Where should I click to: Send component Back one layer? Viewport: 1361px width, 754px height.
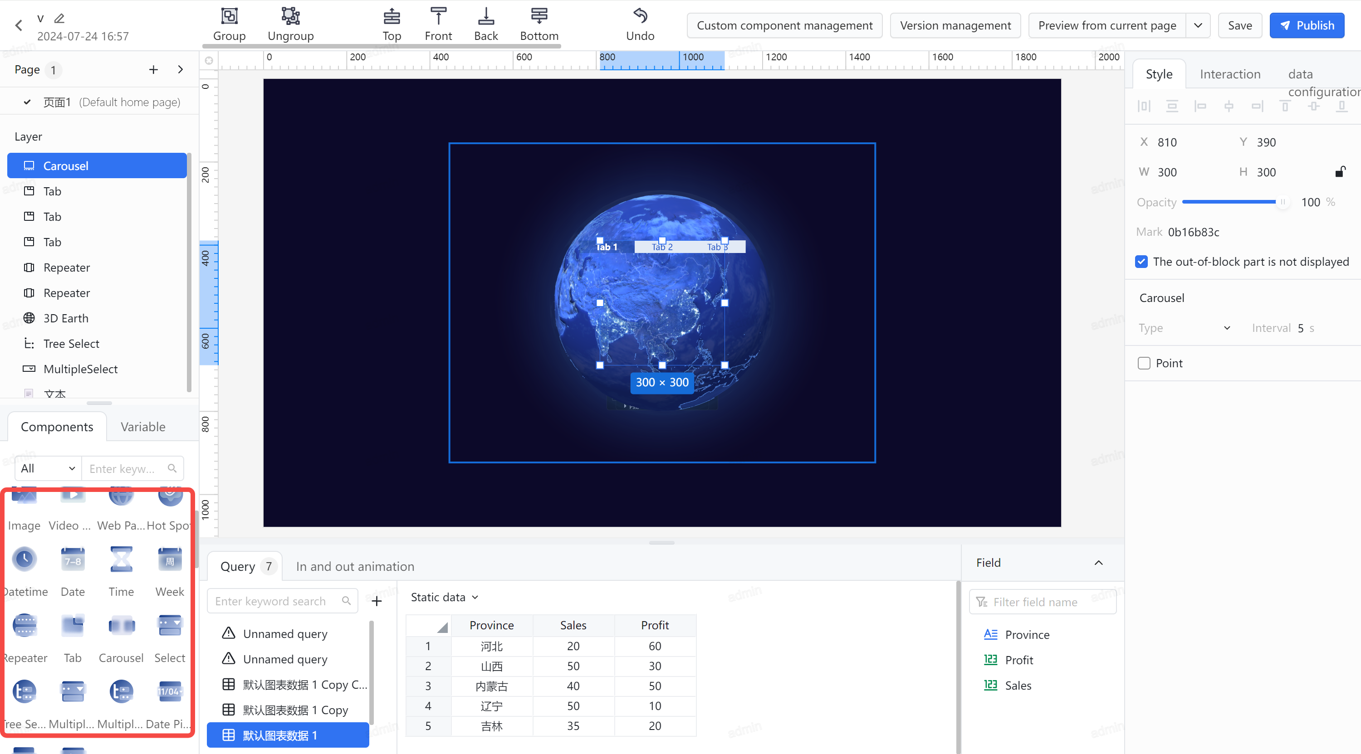click(x=485, y=24)
